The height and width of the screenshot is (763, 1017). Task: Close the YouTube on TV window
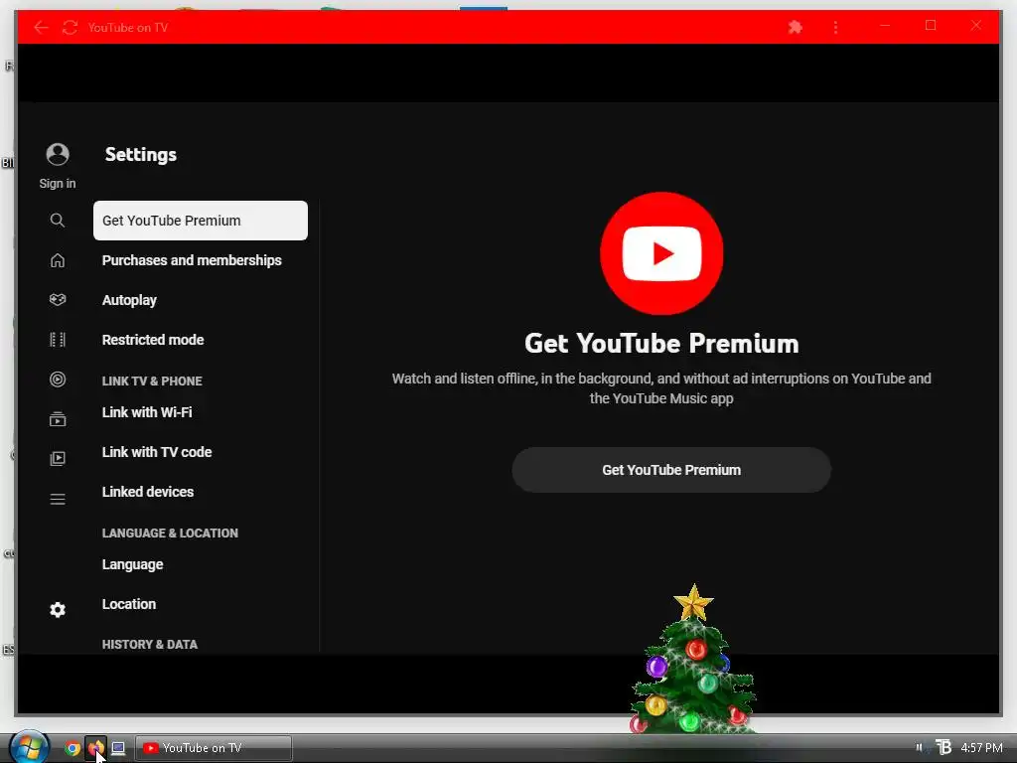[x=976, y=26]
